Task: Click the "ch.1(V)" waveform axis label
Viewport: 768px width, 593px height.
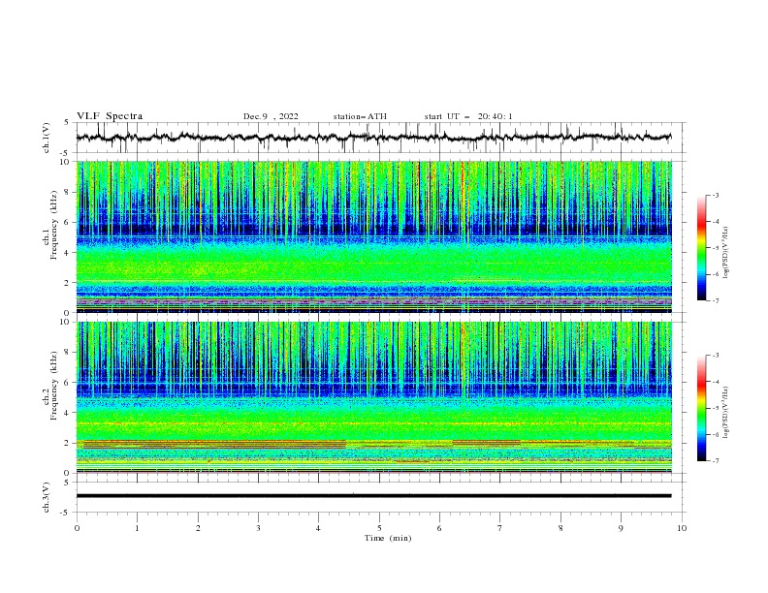Action: [x=47, y=138]
